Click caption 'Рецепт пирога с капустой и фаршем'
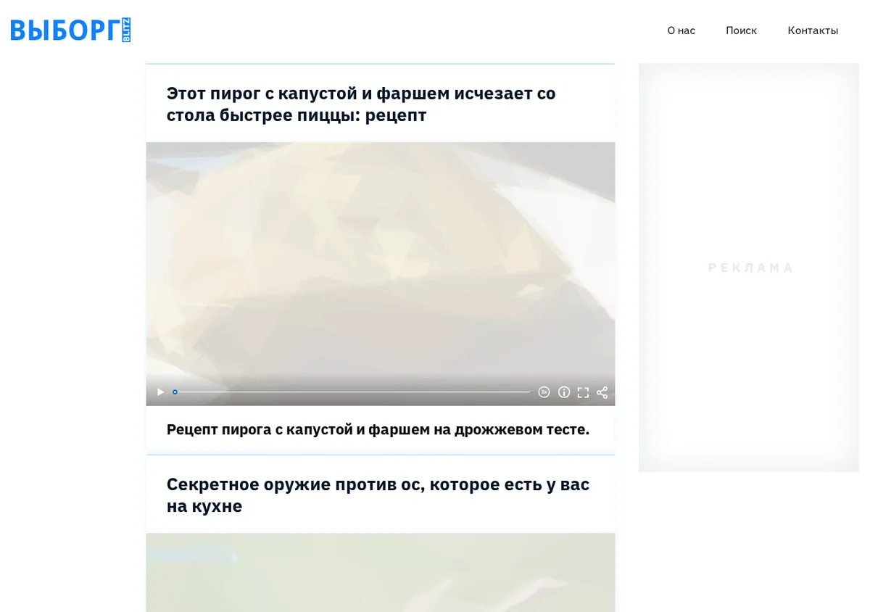Image resolution: width=870 pixels, height=612 pixels. tap(378, 429)
